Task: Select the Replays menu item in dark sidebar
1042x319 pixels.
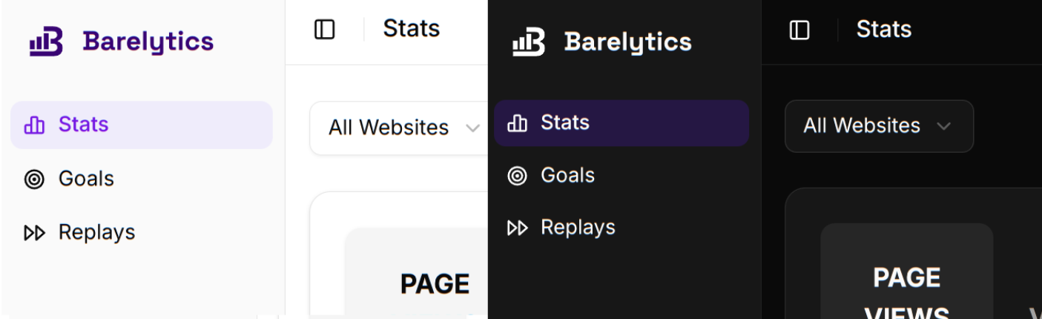Action: pyautogui.click(x=578, y=228)
